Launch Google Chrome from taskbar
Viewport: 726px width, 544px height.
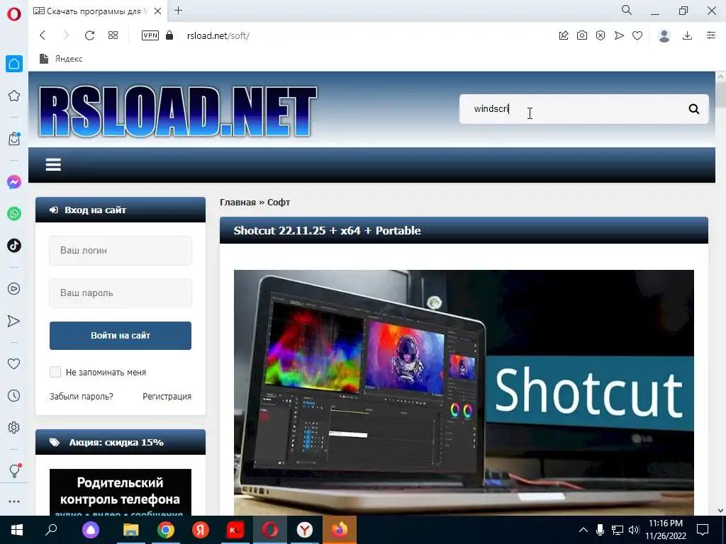point(165,530)
